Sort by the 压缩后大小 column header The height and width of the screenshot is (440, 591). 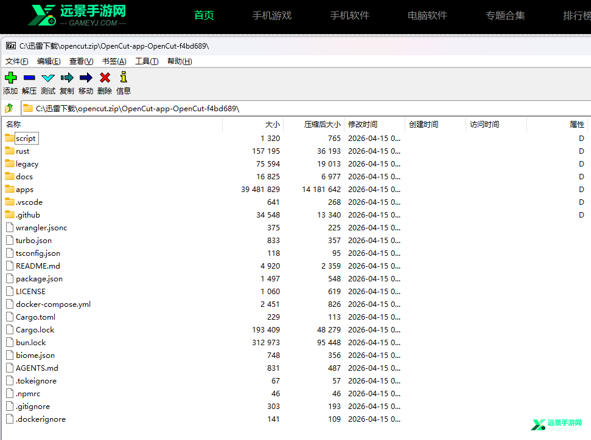click(314, 124)
